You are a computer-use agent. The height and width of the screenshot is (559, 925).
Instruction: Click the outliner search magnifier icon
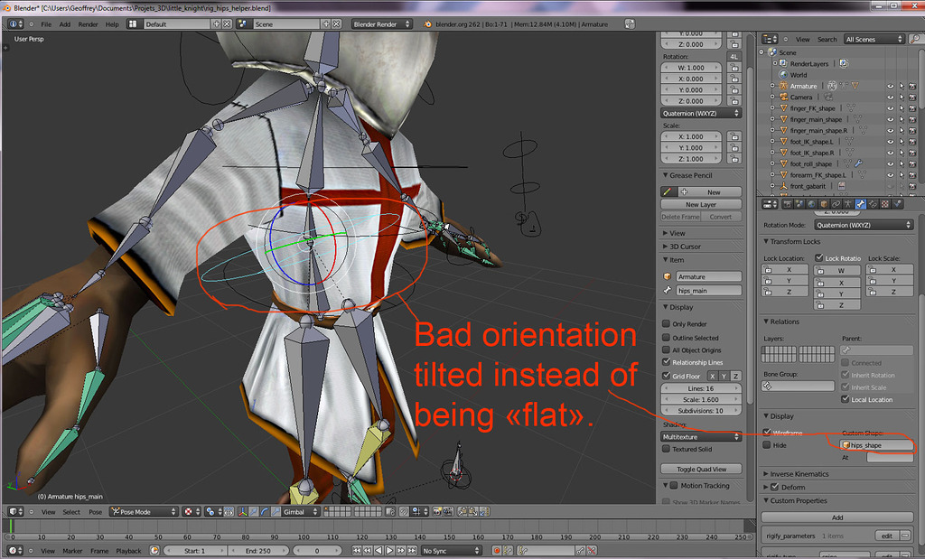[916, 39]
